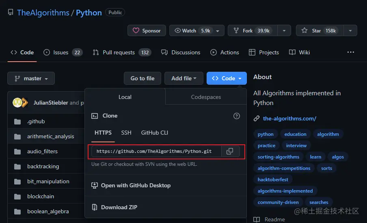Switch to the Codespaces tab
367x223 pixels.
pyautogui.click(x=206, y=97)
